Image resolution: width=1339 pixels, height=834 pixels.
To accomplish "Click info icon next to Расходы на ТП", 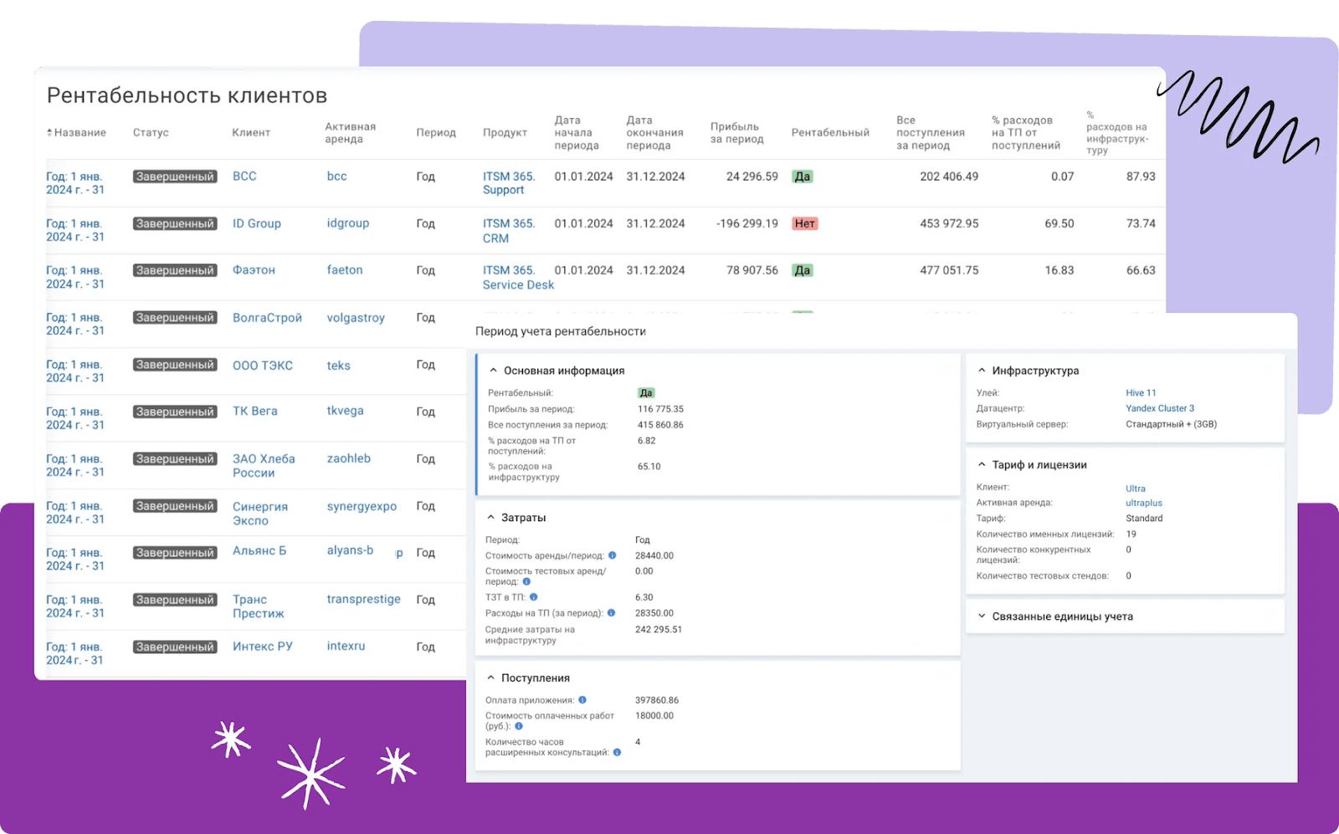I will [x=611, y=613].
